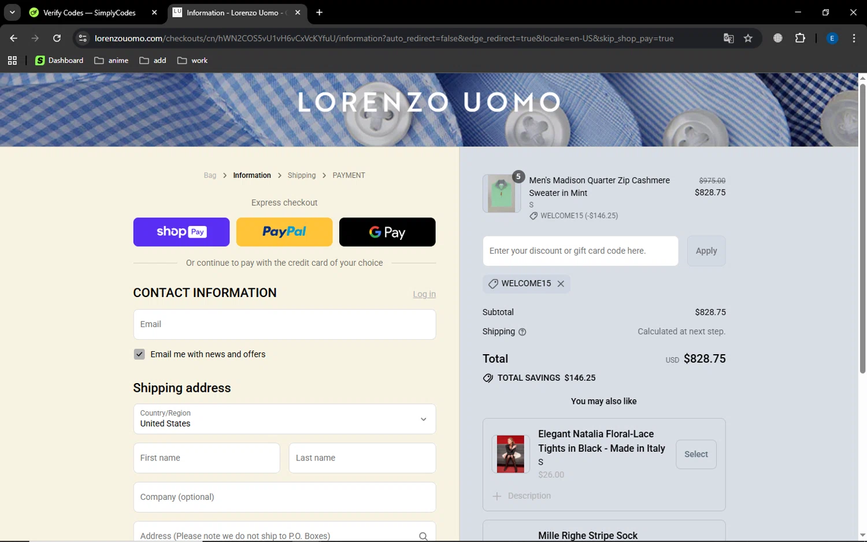Focus the First name field

206,458
